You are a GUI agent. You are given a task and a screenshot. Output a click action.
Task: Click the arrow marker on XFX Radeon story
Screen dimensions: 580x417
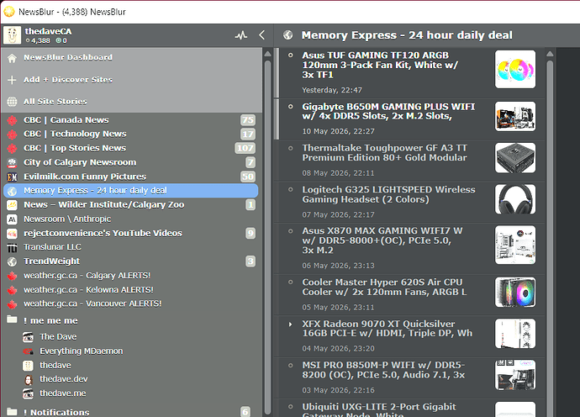290,325
